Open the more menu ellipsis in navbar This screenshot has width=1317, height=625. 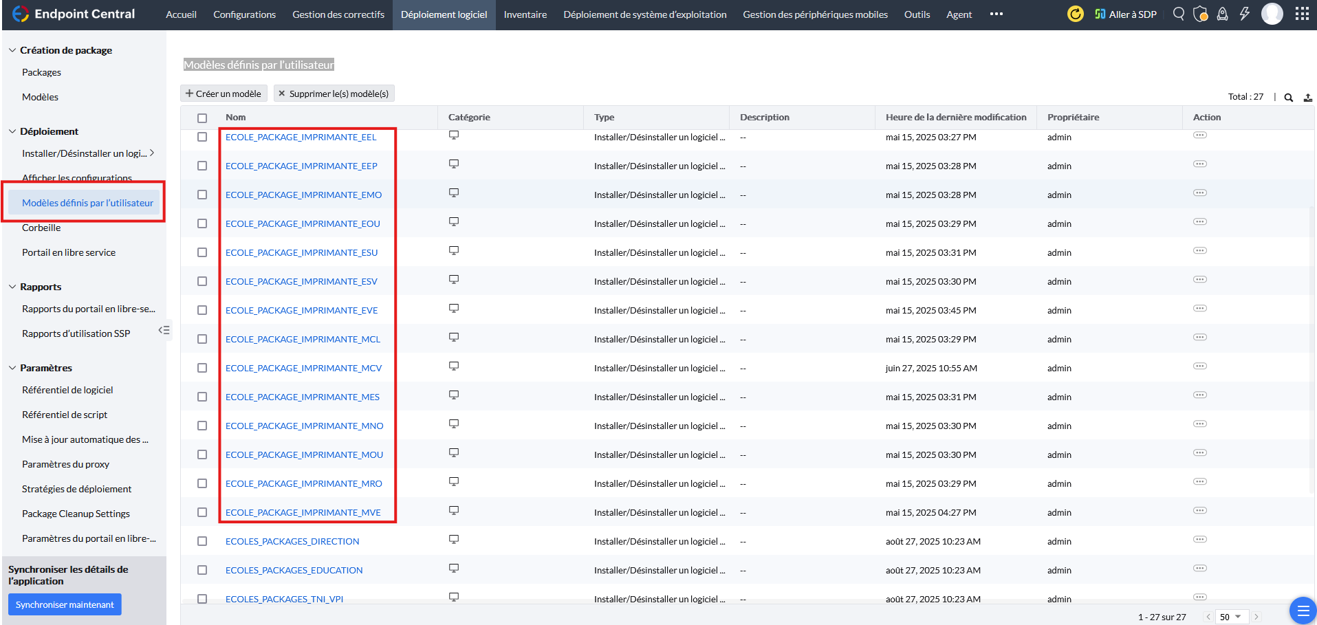[996, 14]
